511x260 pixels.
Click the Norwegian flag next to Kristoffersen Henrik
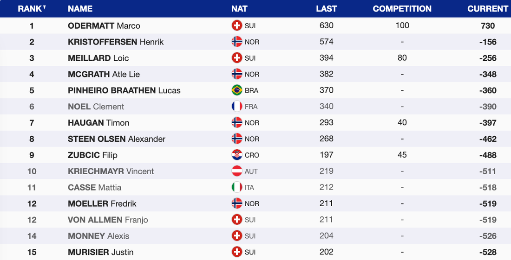coord(237,42)
